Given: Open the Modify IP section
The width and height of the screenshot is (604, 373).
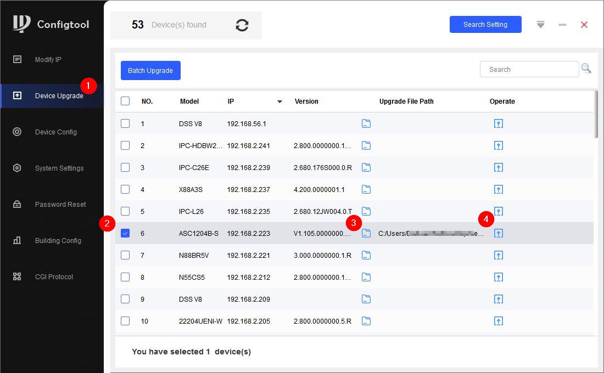Looking at the screenshot, I should pyautogui.click(x=48, y=59).
